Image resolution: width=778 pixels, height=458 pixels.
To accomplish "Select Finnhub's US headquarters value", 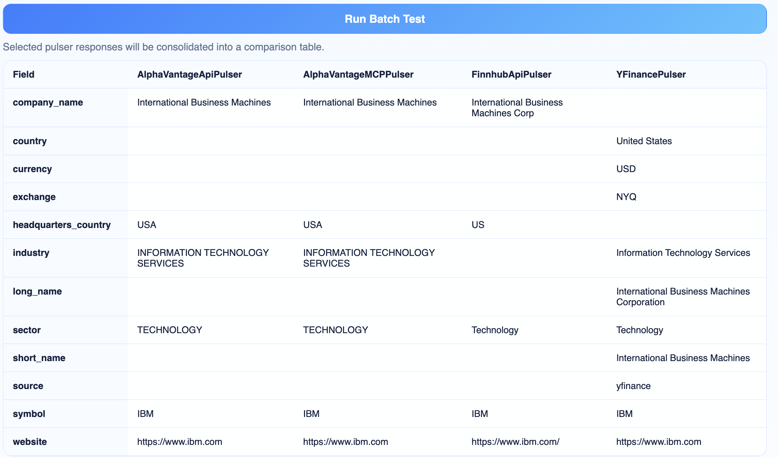I will pyautogui.click(x=478, y=225).
